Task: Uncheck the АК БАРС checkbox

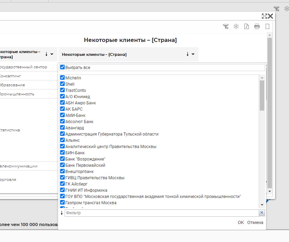Action: click(x=63, y=109)
